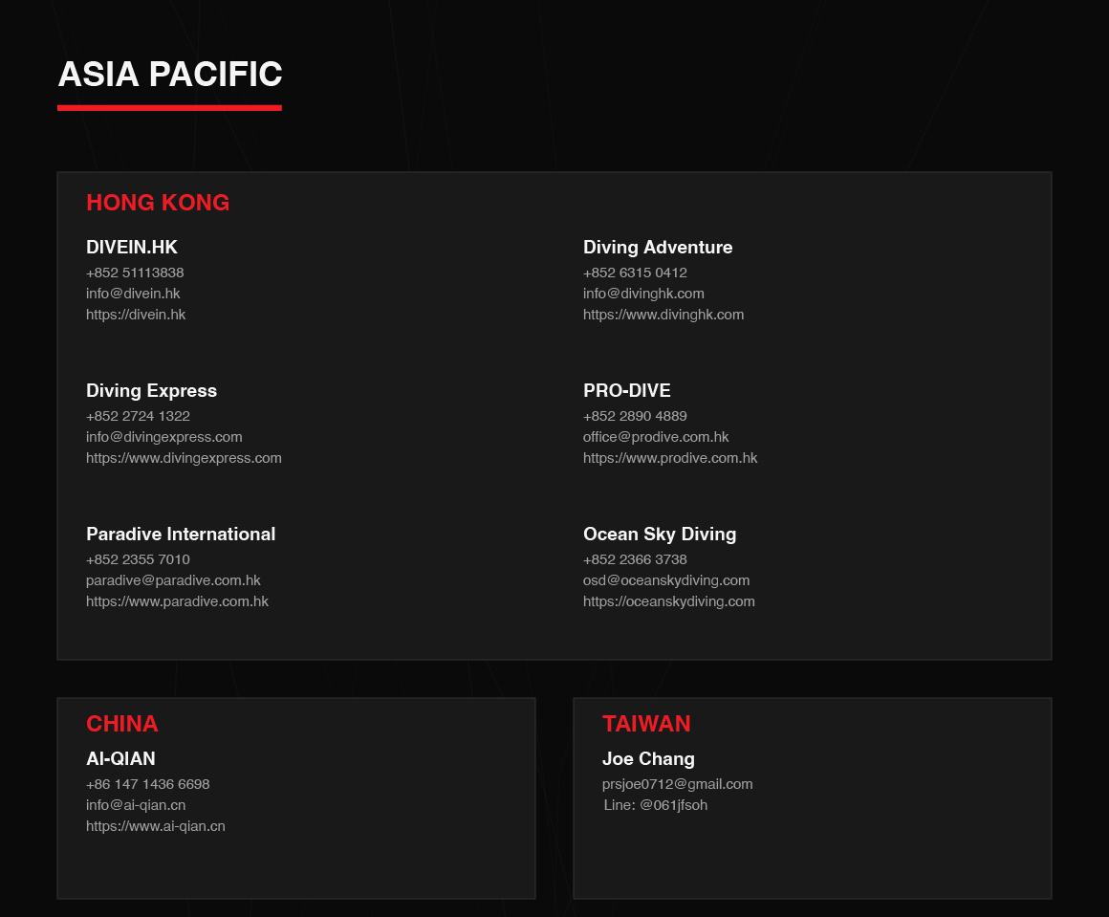Click phone number +86 147 1436 6698
This screenshot has width=1109, height=917.
click(148, 784)
